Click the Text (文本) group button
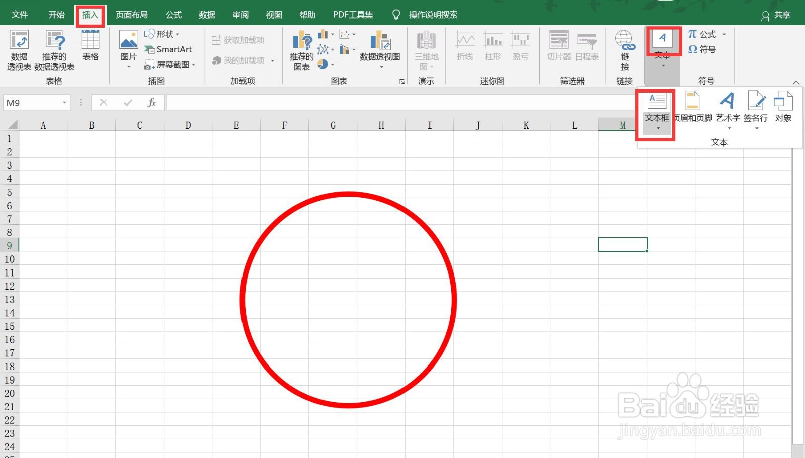Image resolution: width=805 pixels, height=458 pixels. 663,49
